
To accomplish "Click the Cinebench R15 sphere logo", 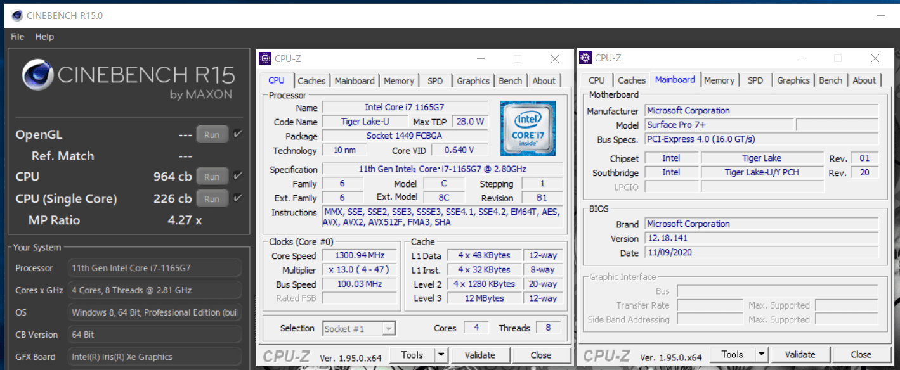I will tap(38, 75).
